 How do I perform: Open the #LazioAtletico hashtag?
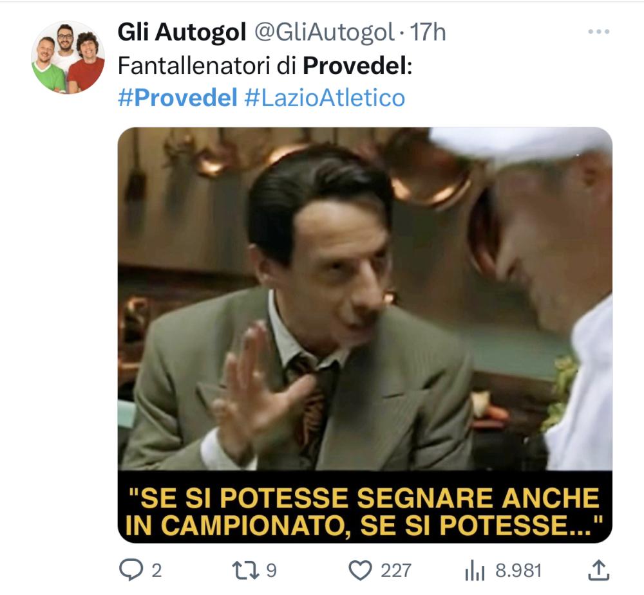click(325, 98)
